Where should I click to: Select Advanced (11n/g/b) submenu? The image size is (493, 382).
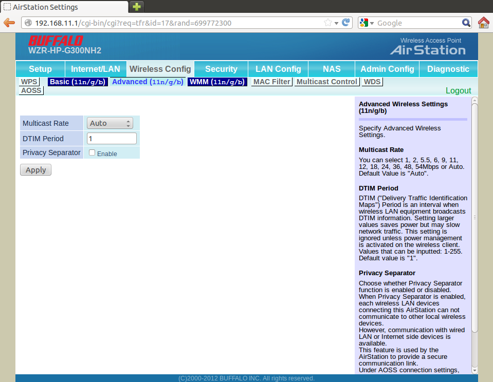coord(148,82)
